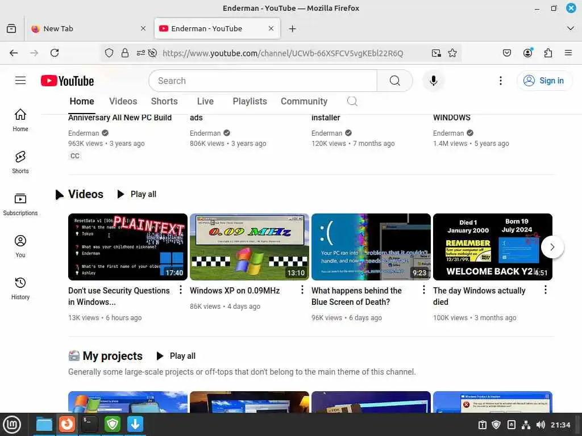The height and width of the screenshot is (436, 582).
Task: Open Linux Mint start menu
Action: pos(12,425)
